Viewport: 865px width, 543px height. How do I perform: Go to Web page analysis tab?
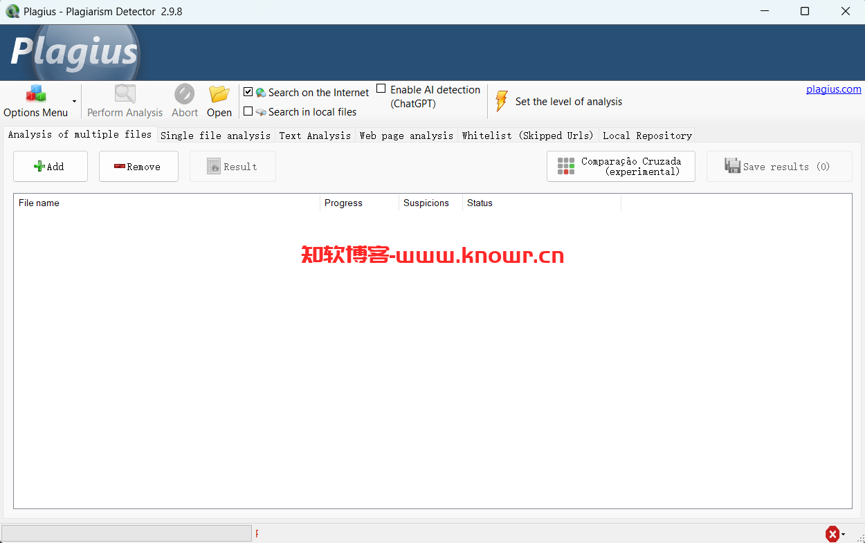(x=406, y=136)
